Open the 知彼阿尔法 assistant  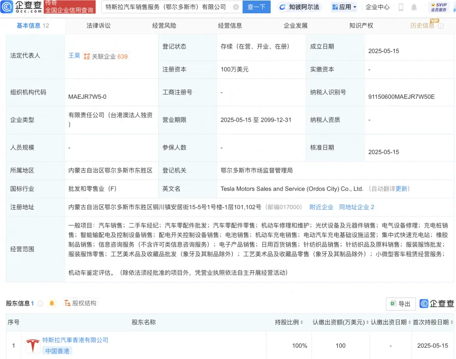(x=299, y=7)
